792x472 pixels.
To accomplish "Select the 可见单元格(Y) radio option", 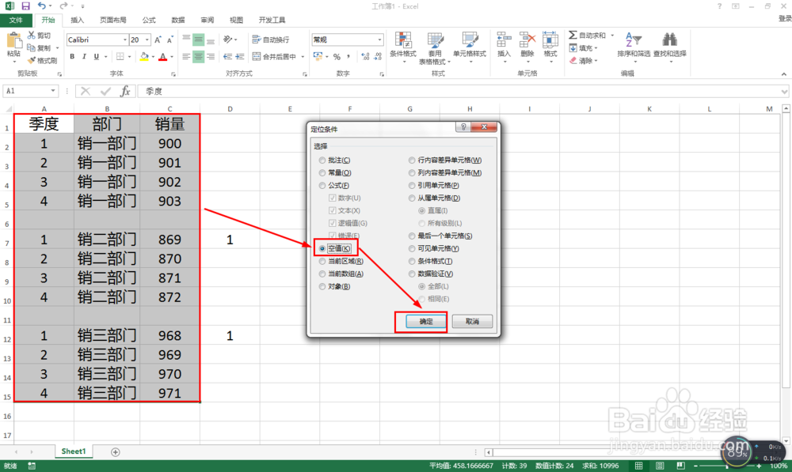I will tap(412, 248).
